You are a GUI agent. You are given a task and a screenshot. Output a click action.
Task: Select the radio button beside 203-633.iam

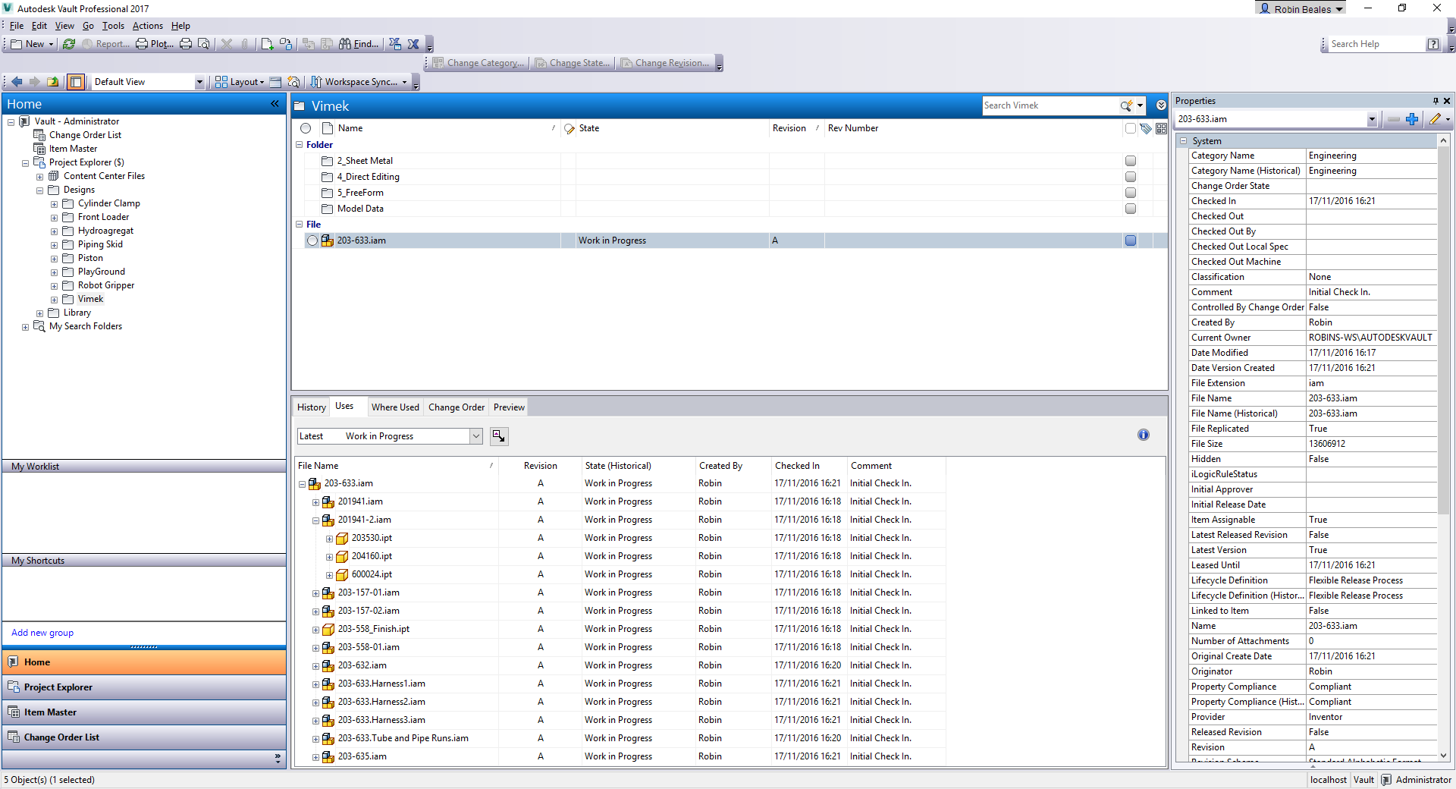(x=312, y=240)
